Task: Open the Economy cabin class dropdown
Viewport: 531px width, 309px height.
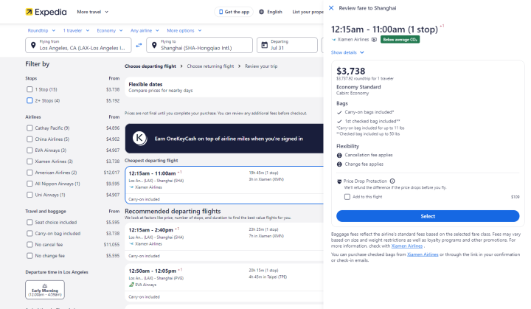Action: pos(110,30)
